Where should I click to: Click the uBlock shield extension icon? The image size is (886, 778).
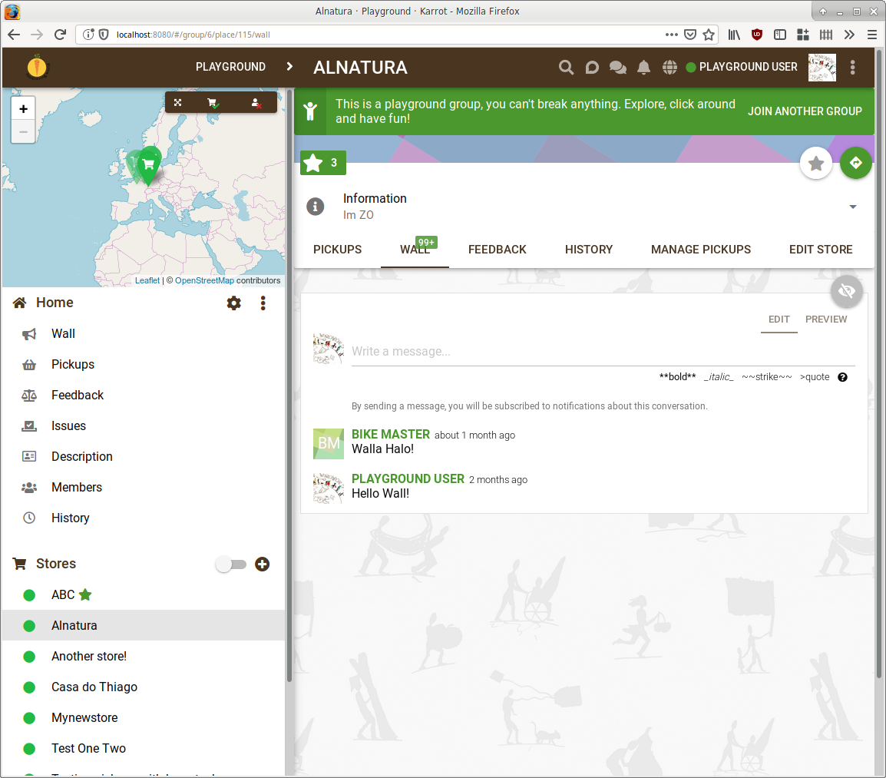tap(757, 35)
